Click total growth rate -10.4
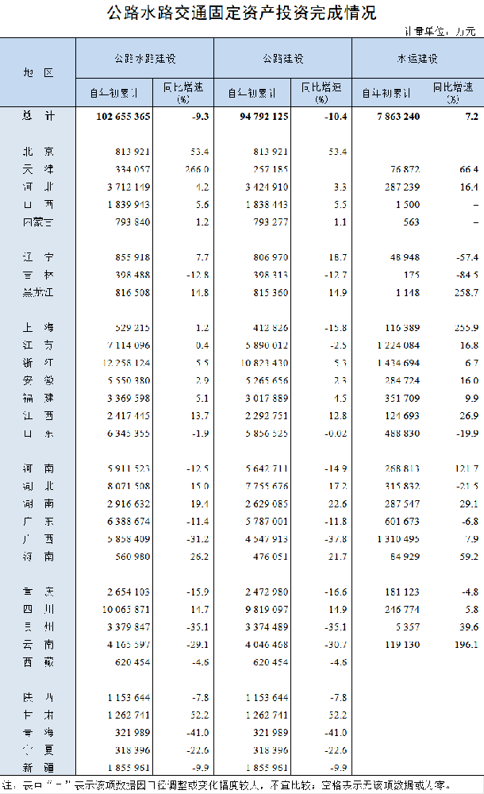 coord(336,117)
